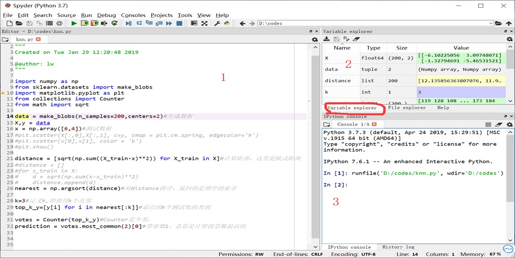Switch to History log tab

pyautogui.click(x=398, y=247)
